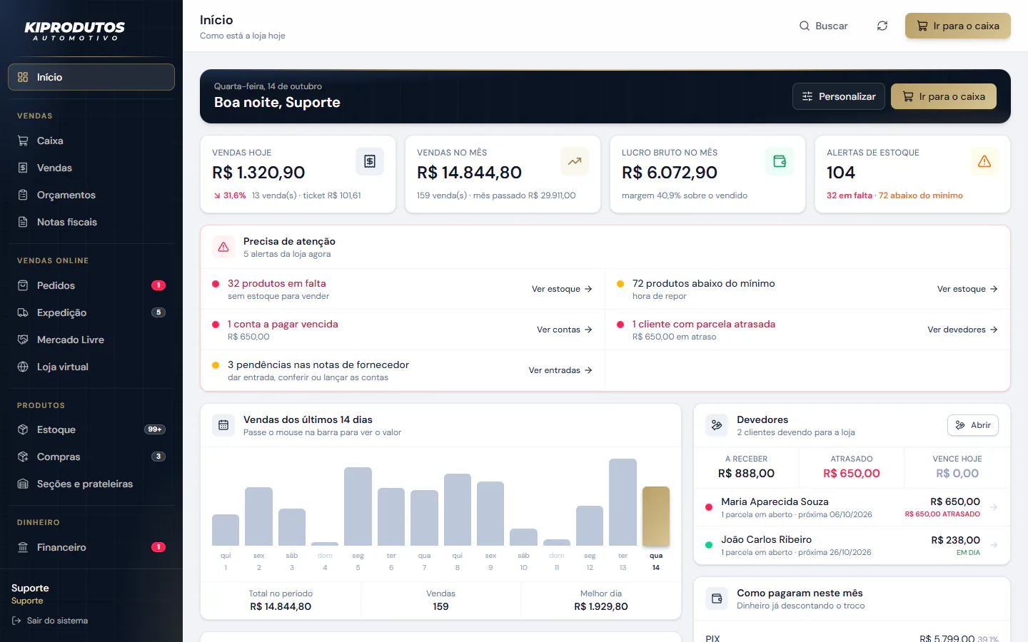
Task: Open Pedidos in the sidebar
Action: pos(91,285)
